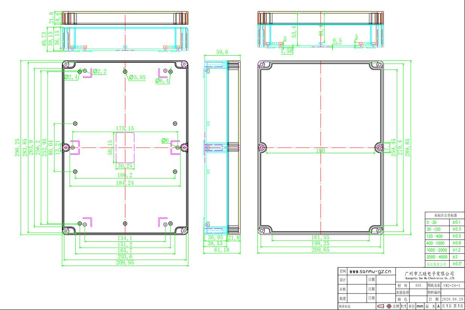The width and height of the screenshot is (465, 310).
Task: Open the www.sanmu-gz.cn website link
Action: [x=371, y=271]
